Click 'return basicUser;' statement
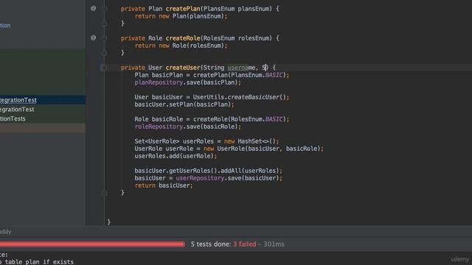472x265 pixels. tap(164, 185)
